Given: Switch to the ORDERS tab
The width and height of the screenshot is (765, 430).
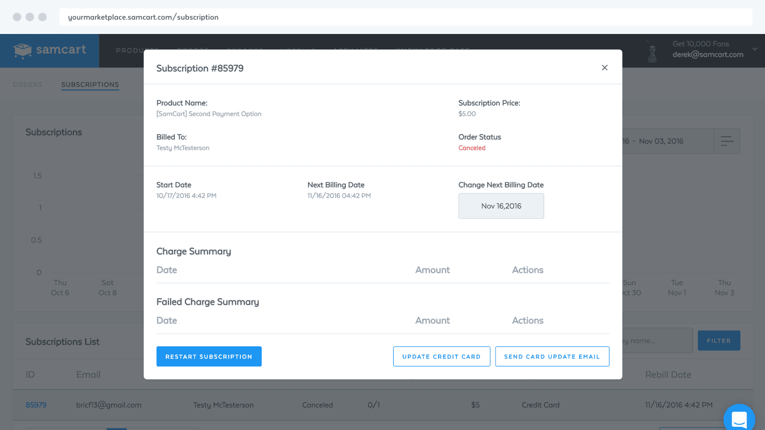Looking at the screenshot, I should 27,84.
